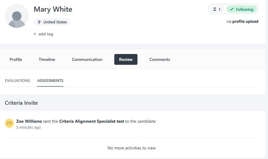
Task: Click the Zoe Williams name link
Action: 29,121
